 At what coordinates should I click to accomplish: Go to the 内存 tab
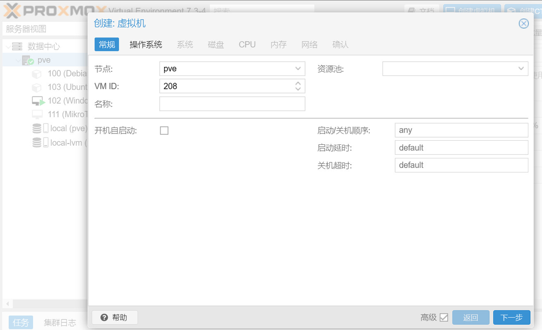[278, 44]
